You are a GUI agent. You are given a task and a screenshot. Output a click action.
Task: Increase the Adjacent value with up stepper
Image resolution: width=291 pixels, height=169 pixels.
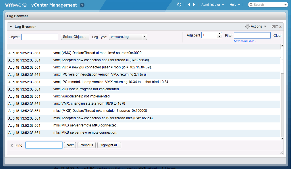[220, 34]
